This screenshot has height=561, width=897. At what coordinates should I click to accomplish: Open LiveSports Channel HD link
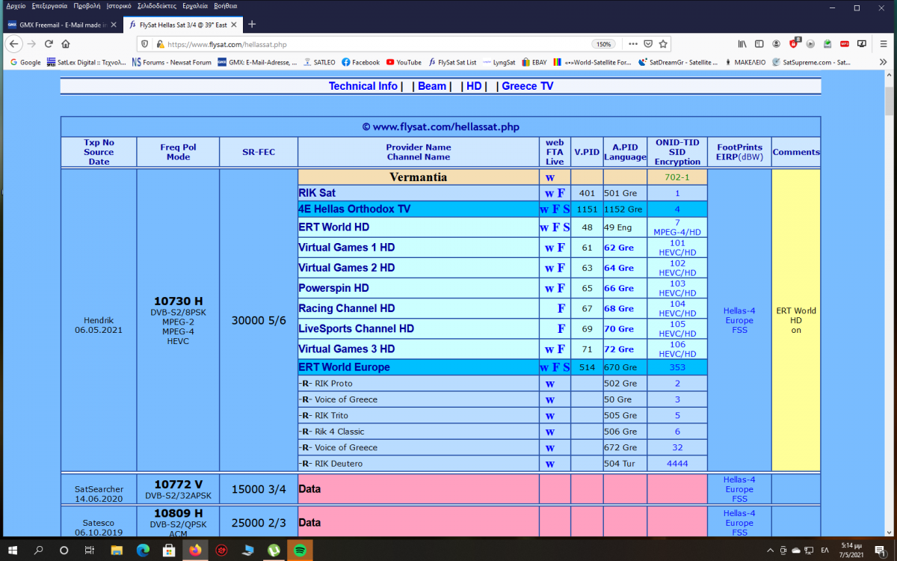click(357, 328)
